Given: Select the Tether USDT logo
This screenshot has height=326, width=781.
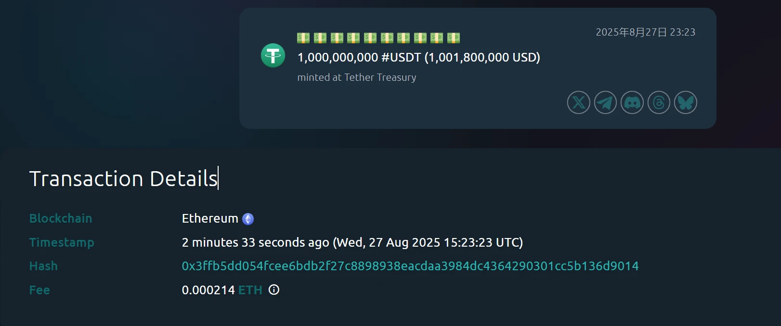Looking at the screenshot, I should (273, 56).
